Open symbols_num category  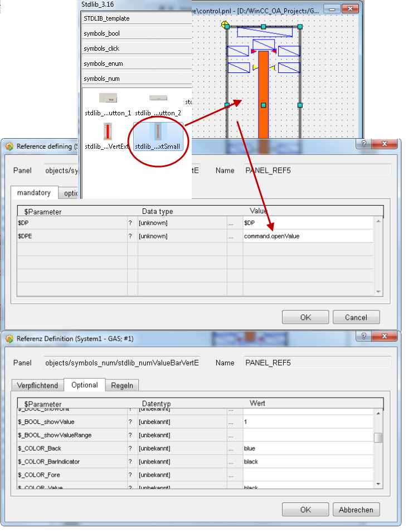137,79
